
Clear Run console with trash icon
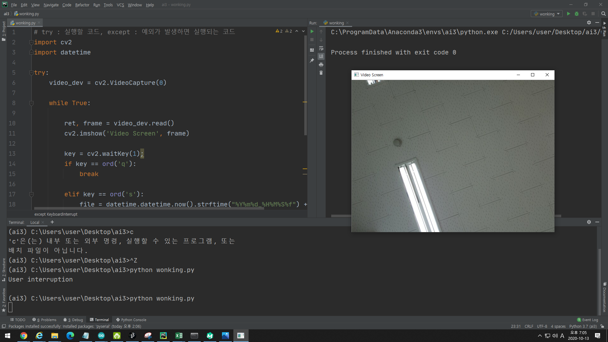[321, 73]
